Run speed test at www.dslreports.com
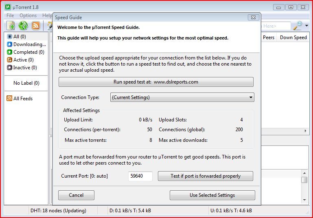Image resolution: width=313 pixels, height=218 pixels. 156,82
